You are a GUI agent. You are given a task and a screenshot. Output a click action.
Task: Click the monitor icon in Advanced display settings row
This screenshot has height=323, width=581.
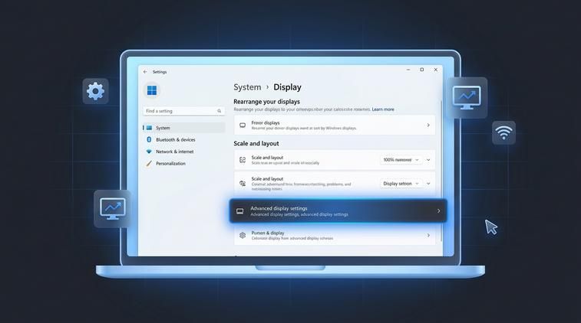(240, 211)
